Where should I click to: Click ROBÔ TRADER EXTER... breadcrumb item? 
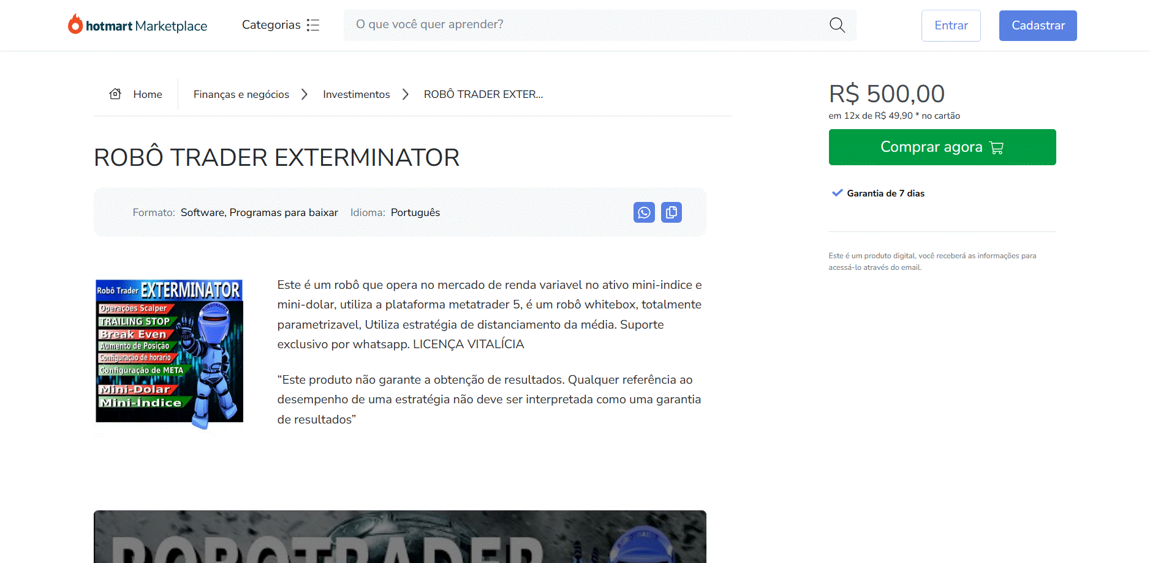pyautogui.click(x=483, y=94)
